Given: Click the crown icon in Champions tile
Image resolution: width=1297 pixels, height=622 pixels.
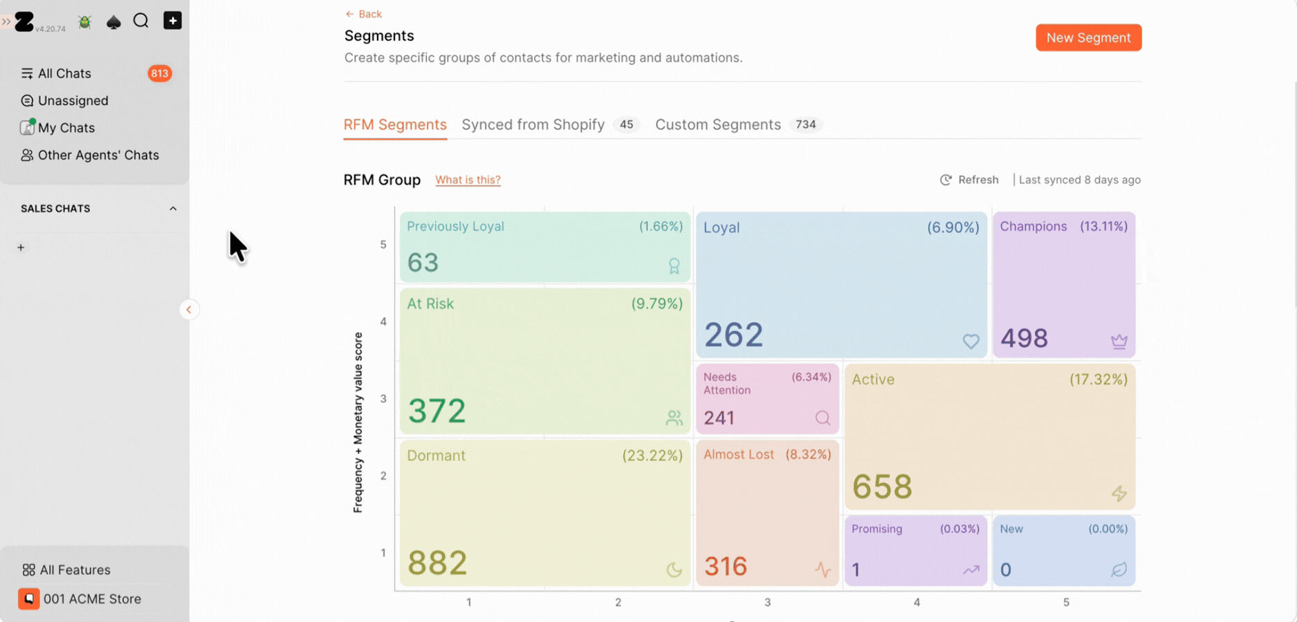Looking at the screenshot, I should click(x=1119, y=341).
